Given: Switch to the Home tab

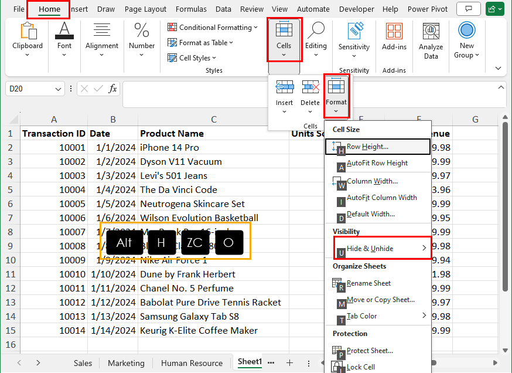Looking at the screenshot, I should (x=49, y=9).
